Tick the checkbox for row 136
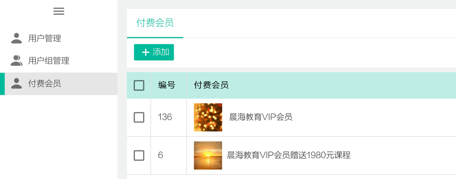The height and width of the screenshot is (179, 456). point(139,117)
